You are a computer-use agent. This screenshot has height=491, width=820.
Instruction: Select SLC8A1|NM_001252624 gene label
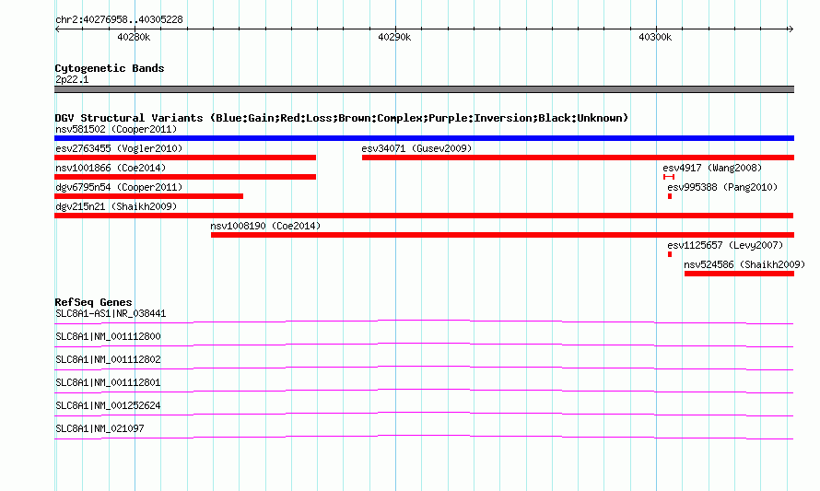[108, 405]
